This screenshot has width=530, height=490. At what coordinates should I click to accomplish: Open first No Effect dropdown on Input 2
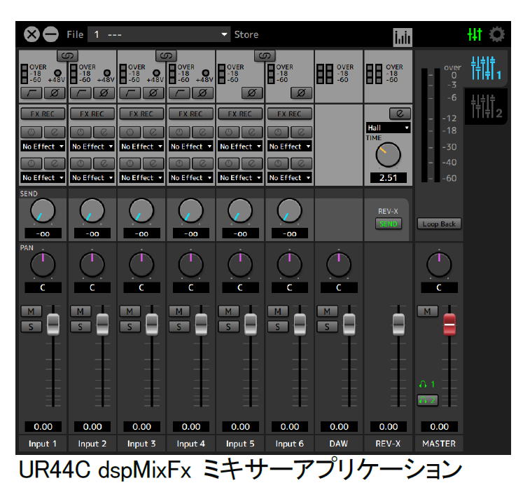pos(92,147)
